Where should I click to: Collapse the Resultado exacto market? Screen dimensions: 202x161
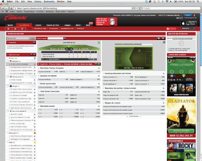pos(39,106)
